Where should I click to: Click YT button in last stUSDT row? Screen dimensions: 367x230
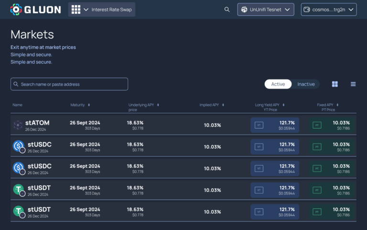(275, 212)
